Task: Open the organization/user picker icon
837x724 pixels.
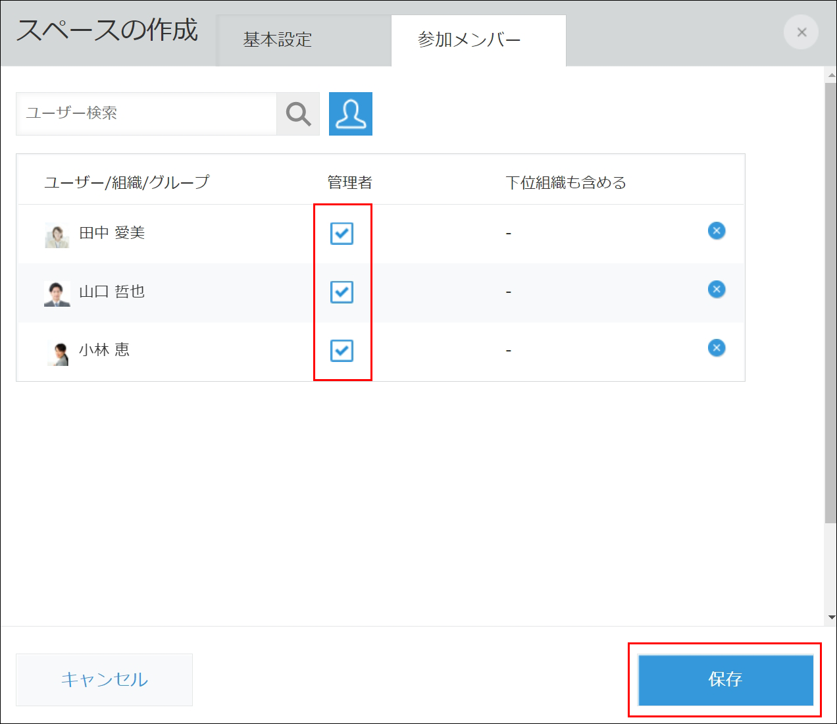Action: (x=350, y=113)
